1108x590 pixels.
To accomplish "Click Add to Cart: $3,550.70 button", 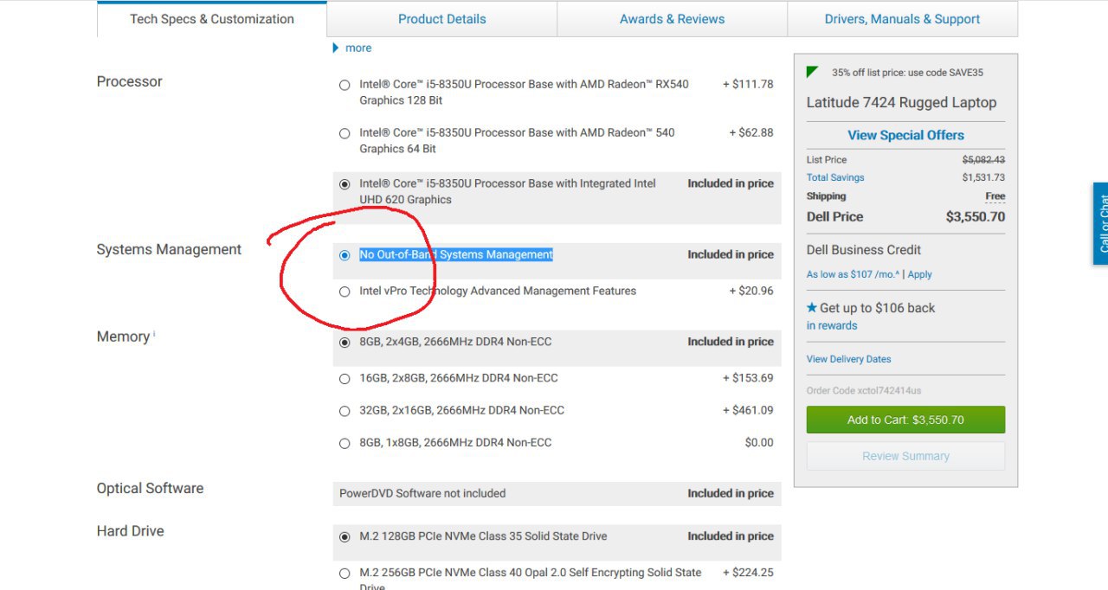I will click(x=905, y=420).
